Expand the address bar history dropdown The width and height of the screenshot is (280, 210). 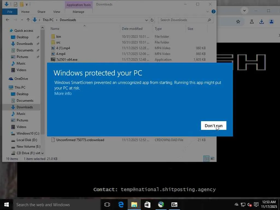146,20
